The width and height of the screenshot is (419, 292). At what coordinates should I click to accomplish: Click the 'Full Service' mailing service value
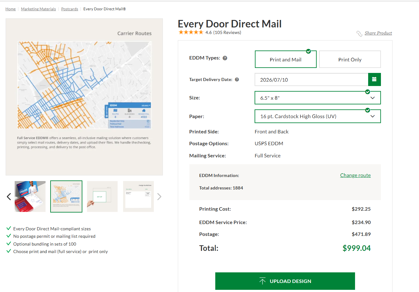pyautogui.click(x=268, y=156)
